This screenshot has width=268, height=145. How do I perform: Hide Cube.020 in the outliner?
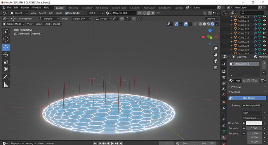click(x=264, y=29)
